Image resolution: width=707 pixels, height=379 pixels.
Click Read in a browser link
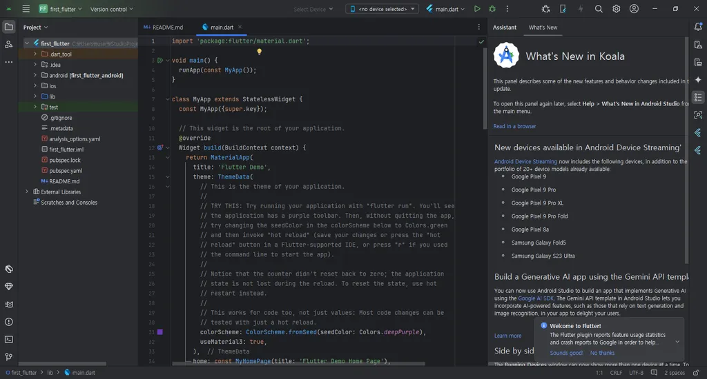[514, 127]
